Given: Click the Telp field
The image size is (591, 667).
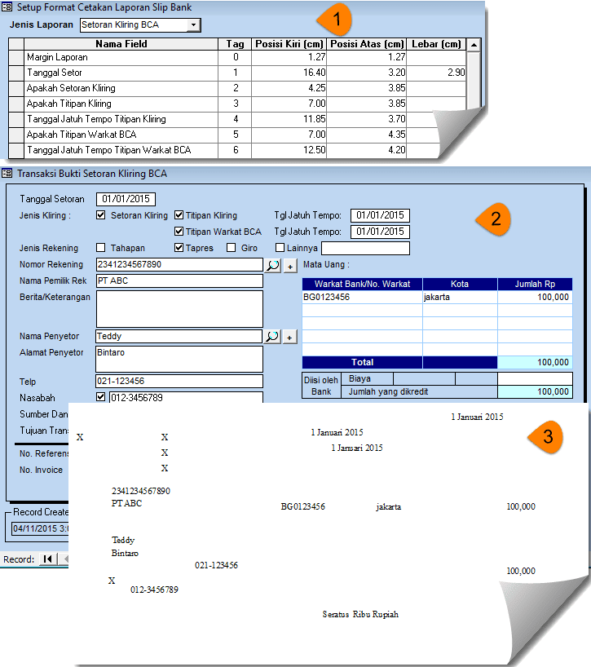Looking at the screenshot, I should pyautogui.click(x=179, y=381).
